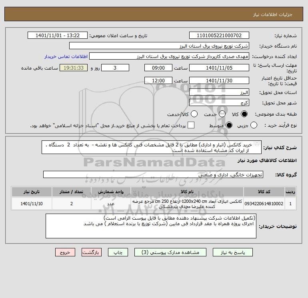The width and height of the screenshot is (308, 298).
Task: Click the row number cell 1
Action: (x=290, y=204)
